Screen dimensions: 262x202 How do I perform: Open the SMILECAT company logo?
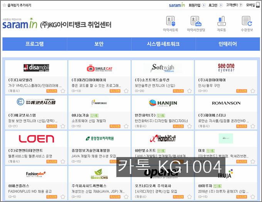(99, 68)
